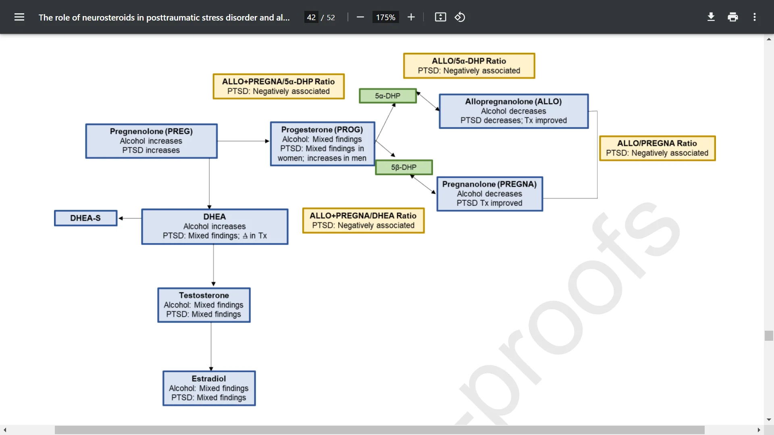Zoom out with the minus button
Screen dimensions: 774x435
coord(360,17)
